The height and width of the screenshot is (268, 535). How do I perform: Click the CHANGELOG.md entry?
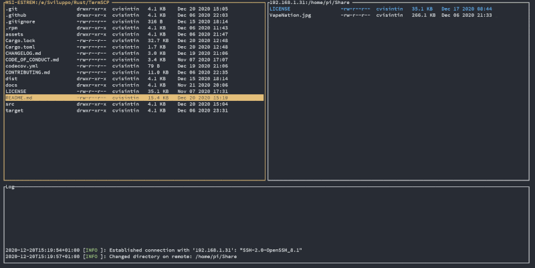pos(23,53)
